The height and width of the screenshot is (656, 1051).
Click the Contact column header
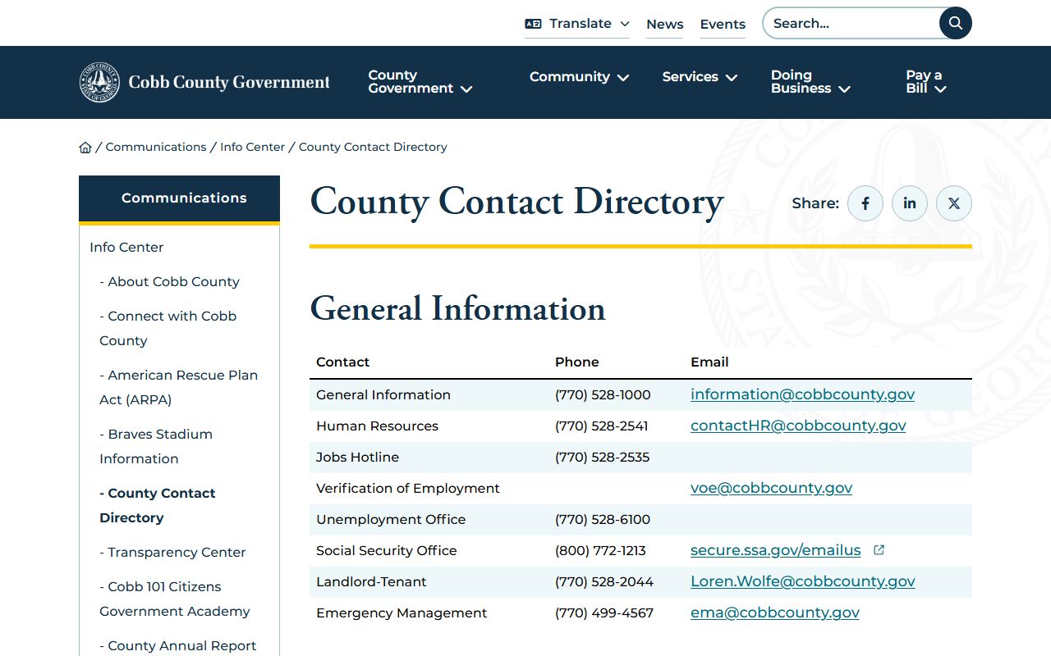point(342,362)
